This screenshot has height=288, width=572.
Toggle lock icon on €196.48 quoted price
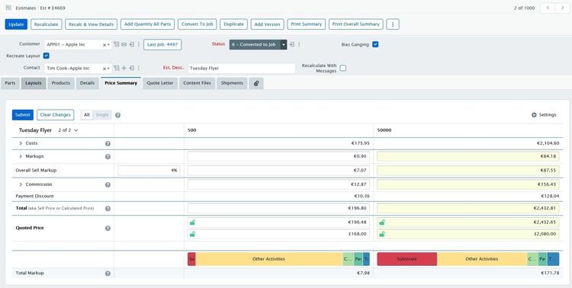[192, 222]
